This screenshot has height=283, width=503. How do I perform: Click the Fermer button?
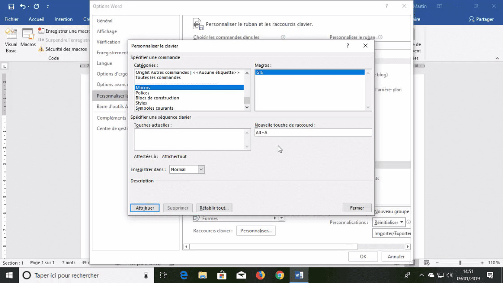point(357,208)
